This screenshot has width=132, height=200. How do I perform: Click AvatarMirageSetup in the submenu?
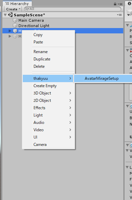(x=103, y=78)
